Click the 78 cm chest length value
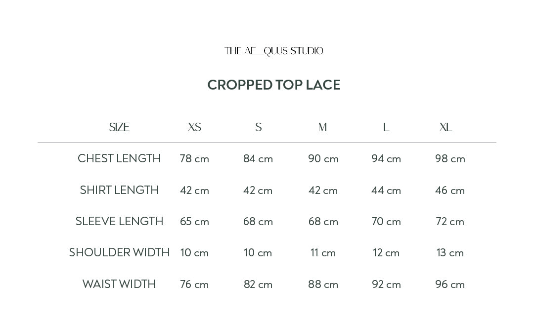This screenshot has width=534, height=334. point(194,159)
